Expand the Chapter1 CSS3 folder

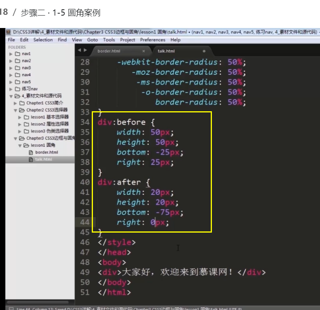15,103
